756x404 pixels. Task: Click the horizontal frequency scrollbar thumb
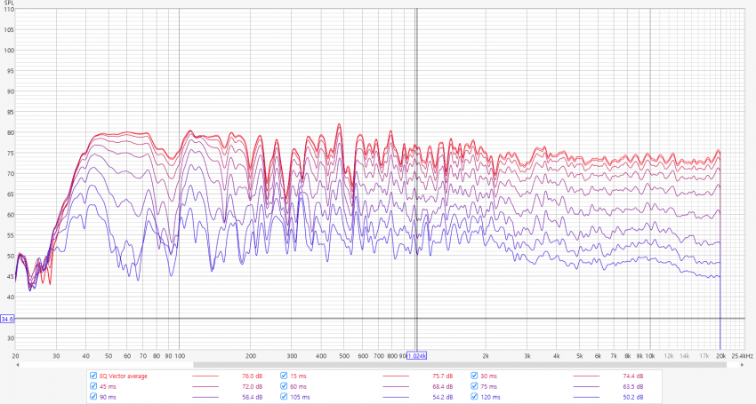tap(462, 363)
